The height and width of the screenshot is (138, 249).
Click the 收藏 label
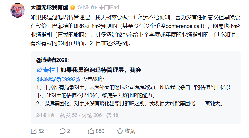pos(130,131)
